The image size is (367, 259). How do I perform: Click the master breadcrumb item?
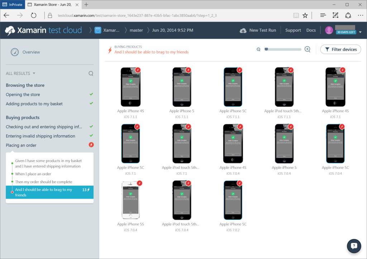pyautogui.click(x=136, y=30)
